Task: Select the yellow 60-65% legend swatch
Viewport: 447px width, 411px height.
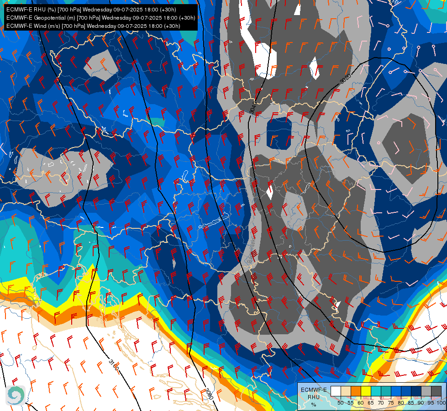Action: pos(366,391)
